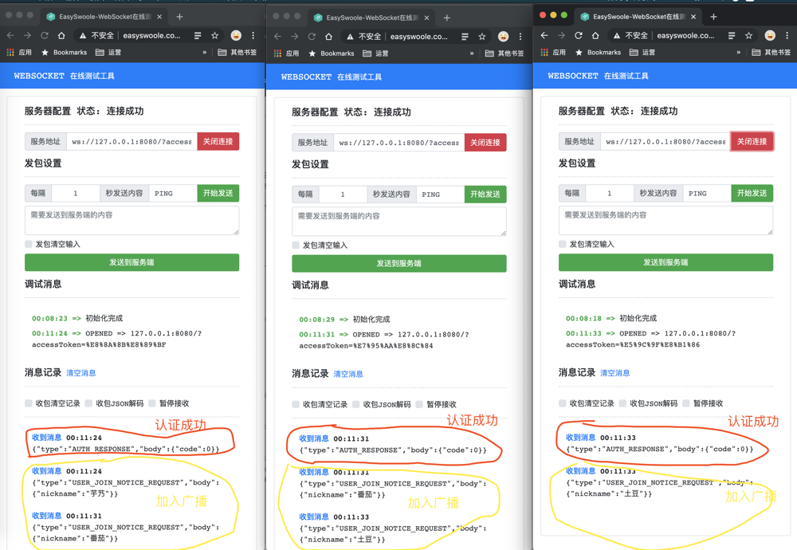
Task: Click red 关闭连接 button in middle window
Action: 485,143
